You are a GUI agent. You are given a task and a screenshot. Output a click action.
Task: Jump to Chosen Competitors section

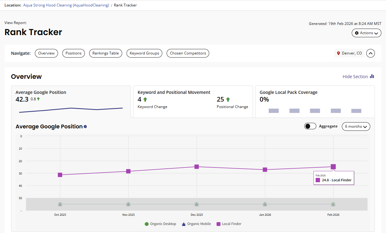[188, 53]
